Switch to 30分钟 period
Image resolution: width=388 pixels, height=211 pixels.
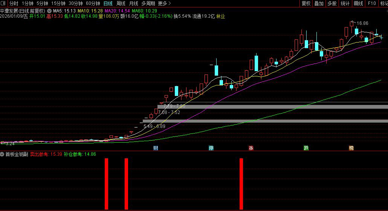[75, 3]
